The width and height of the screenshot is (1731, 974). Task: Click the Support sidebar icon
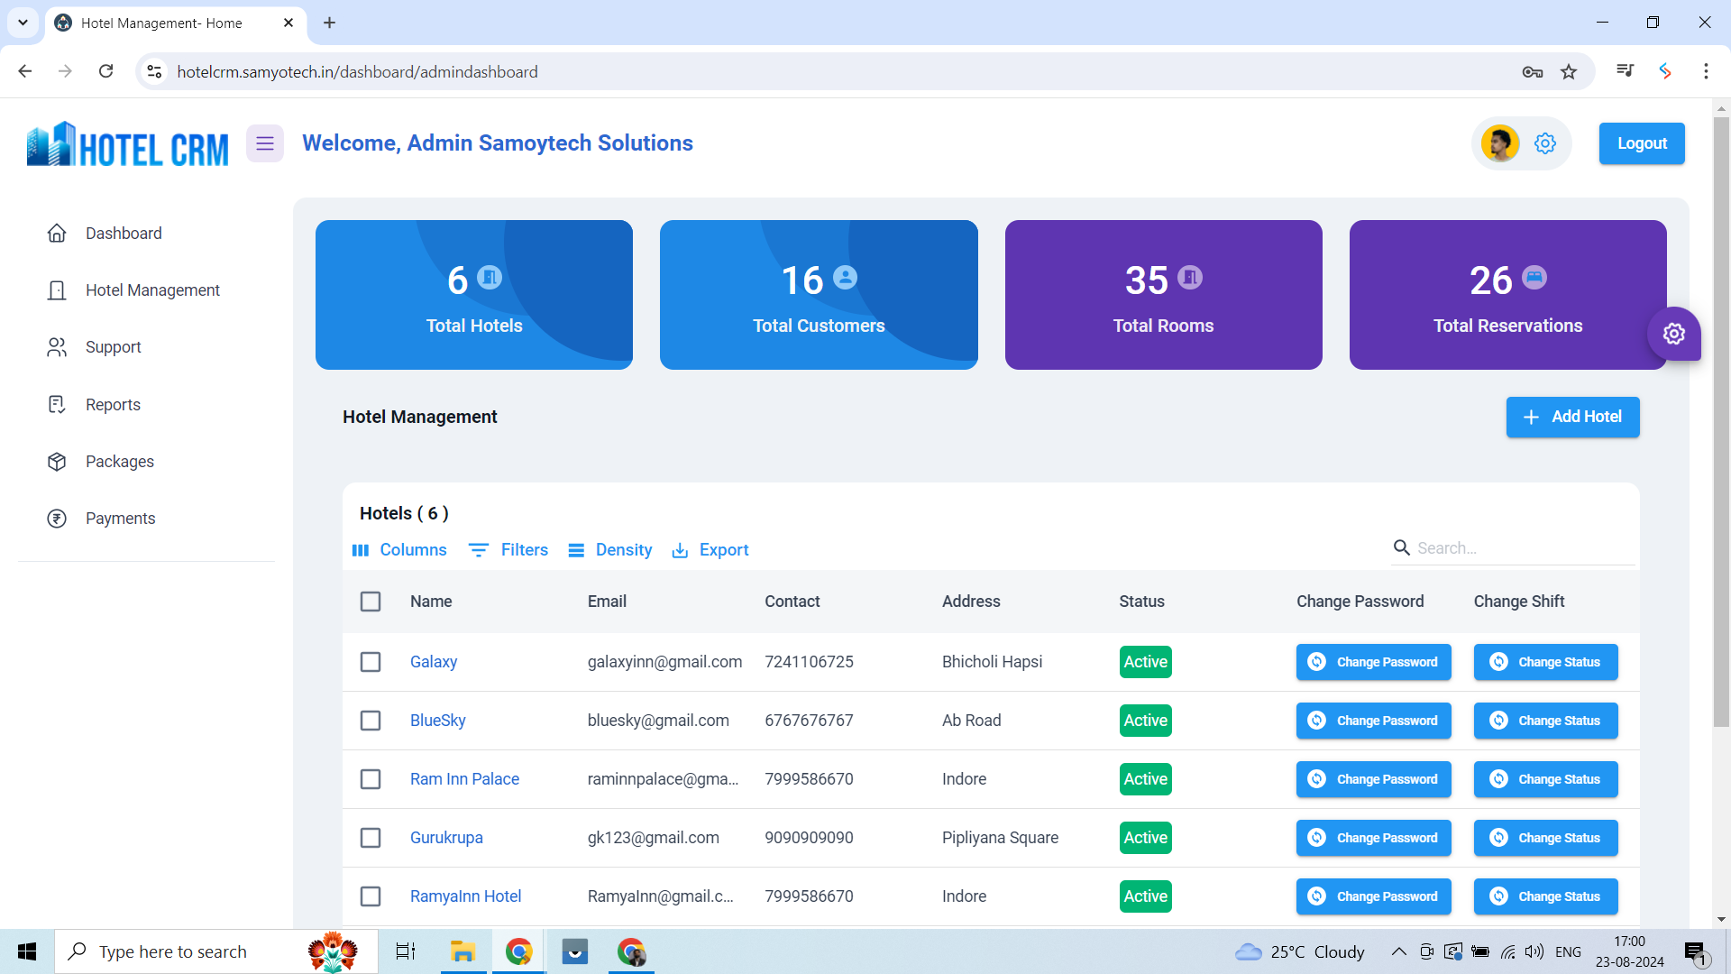(x=57, y=346)
